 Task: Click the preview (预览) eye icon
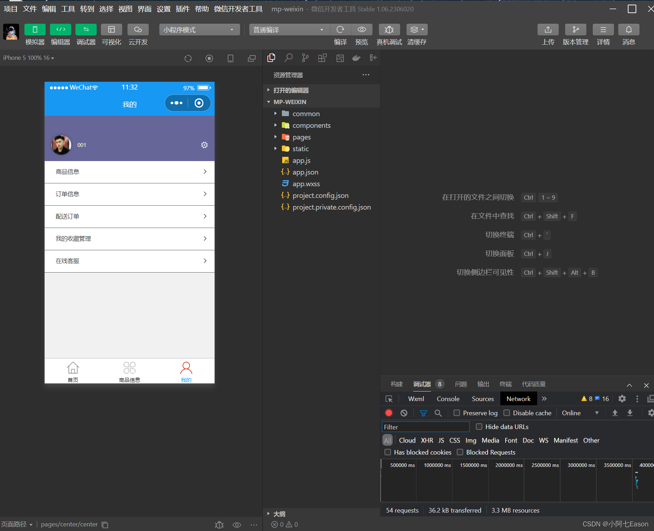click(x=362, y=30)
